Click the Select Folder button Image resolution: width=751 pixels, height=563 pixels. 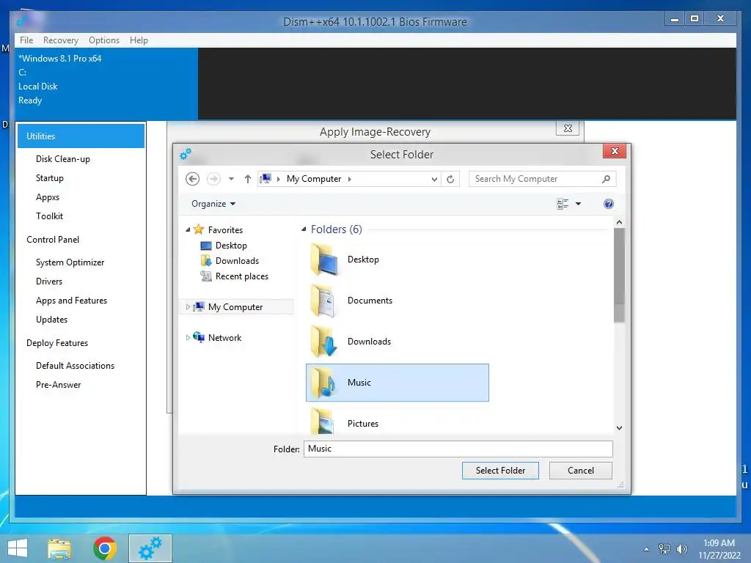(x=500, y=471)
